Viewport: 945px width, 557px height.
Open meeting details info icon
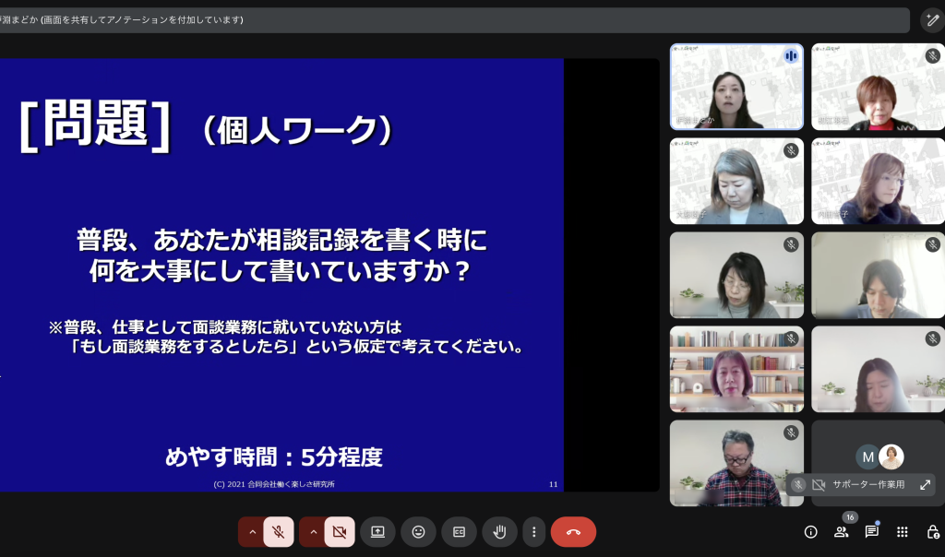811,532
